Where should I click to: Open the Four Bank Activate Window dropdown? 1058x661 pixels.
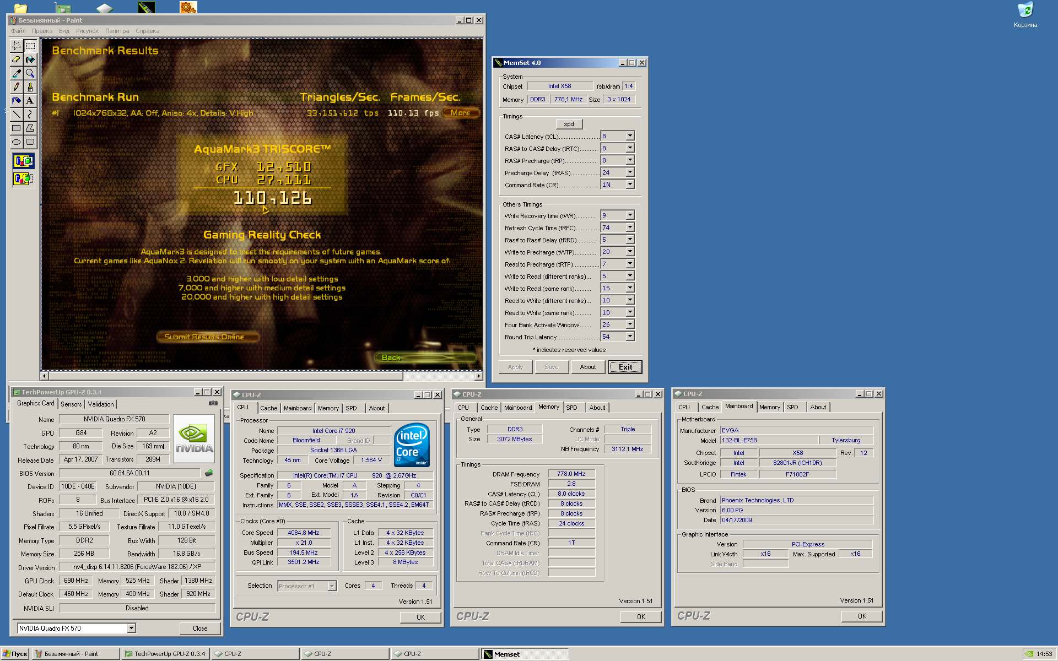630,324
